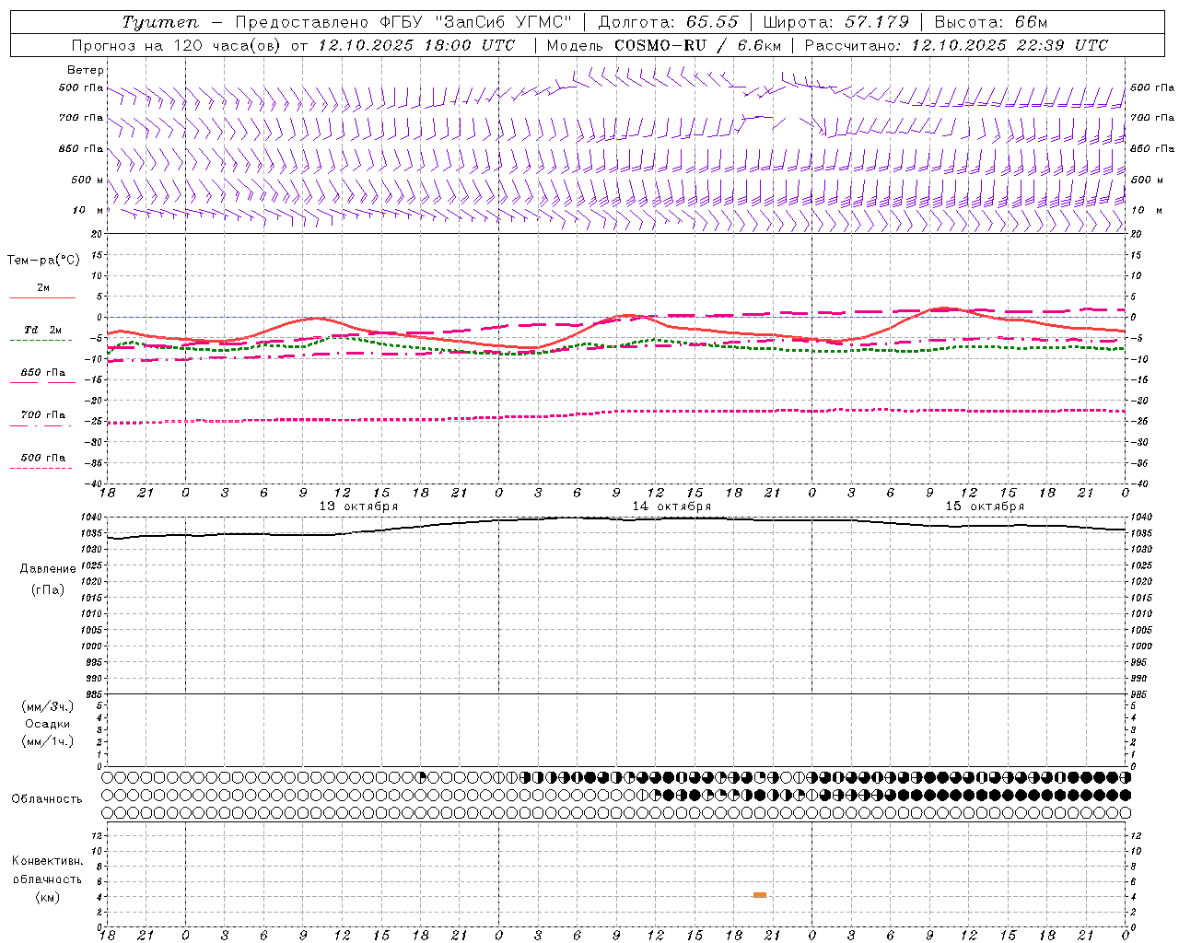Click the green dashed line under "Td 2м"
Image resolution: width=1179 pixels, height=943 pixels.
pyautogui.click(x=41, y=340)
